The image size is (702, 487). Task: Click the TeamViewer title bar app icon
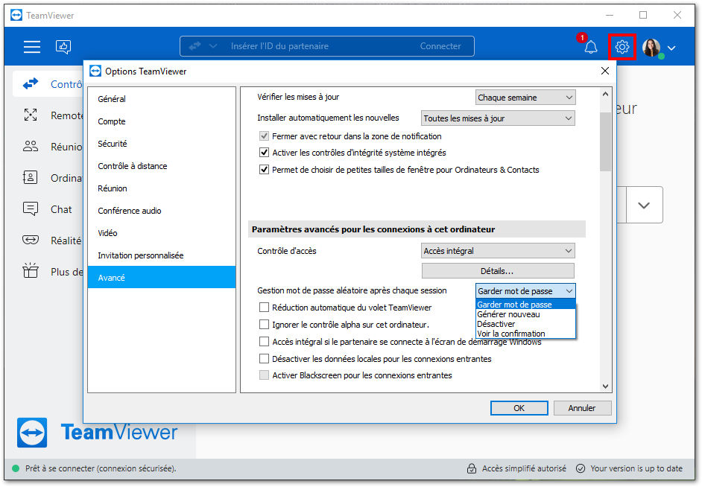point(16,15)
